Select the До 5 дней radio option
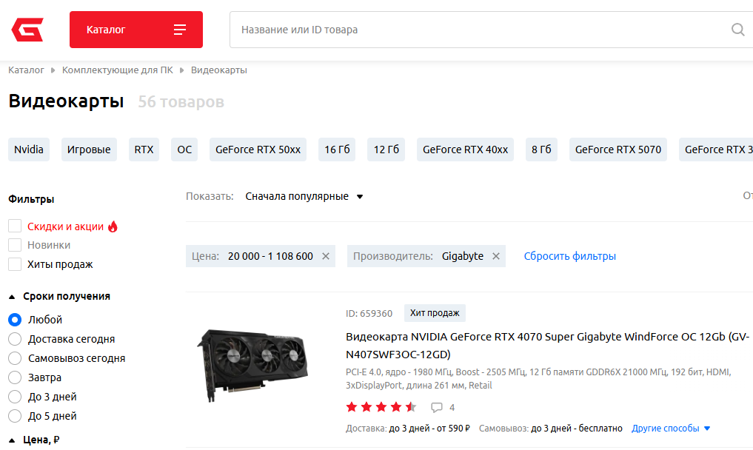 (x=15, y=416)
